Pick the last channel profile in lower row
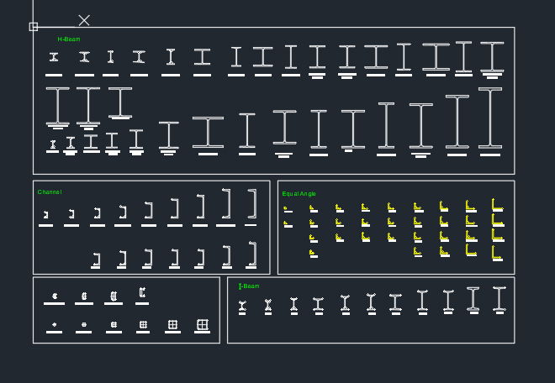Viewport: 555px width, 383px height. [x=251, y=254]
